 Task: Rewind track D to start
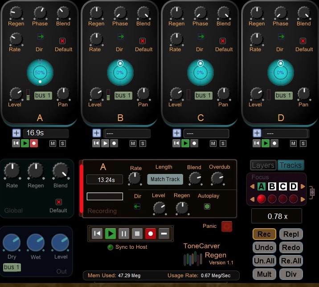[x=257, y=143]
